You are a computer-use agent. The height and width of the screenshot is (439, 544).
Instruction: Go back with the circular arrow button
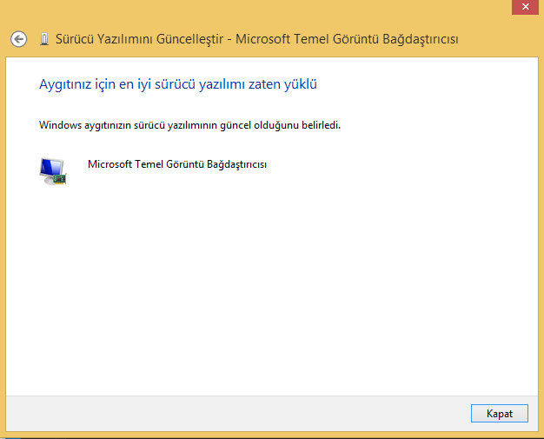(x=19, y=39)
